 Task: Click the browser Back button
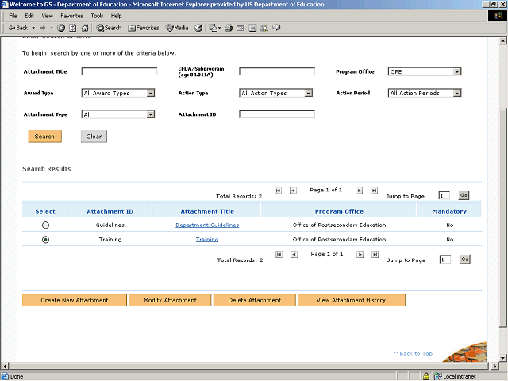pyautogui.click(x=17, y=28)
